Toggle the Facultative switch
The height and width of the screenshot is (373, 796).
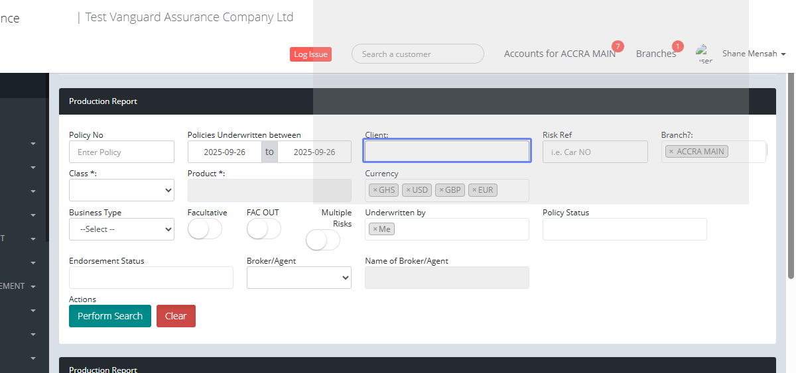(204, 229)
